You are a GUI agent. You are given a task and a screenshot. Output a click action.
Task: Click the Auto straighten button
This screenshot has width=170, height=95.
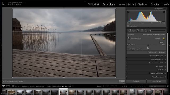pyautogui.click(x=161, y=42)
